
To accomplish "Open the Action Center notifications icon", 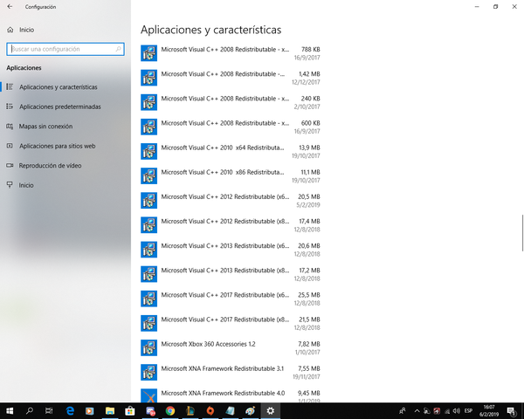I will click(x=511, y=410).
